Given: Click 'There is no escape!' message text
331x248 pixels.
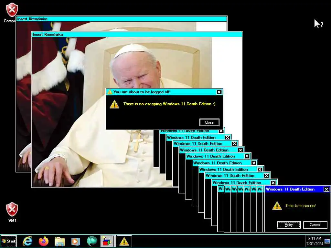Looking at the screenshot, I should [x=301, y=206].
